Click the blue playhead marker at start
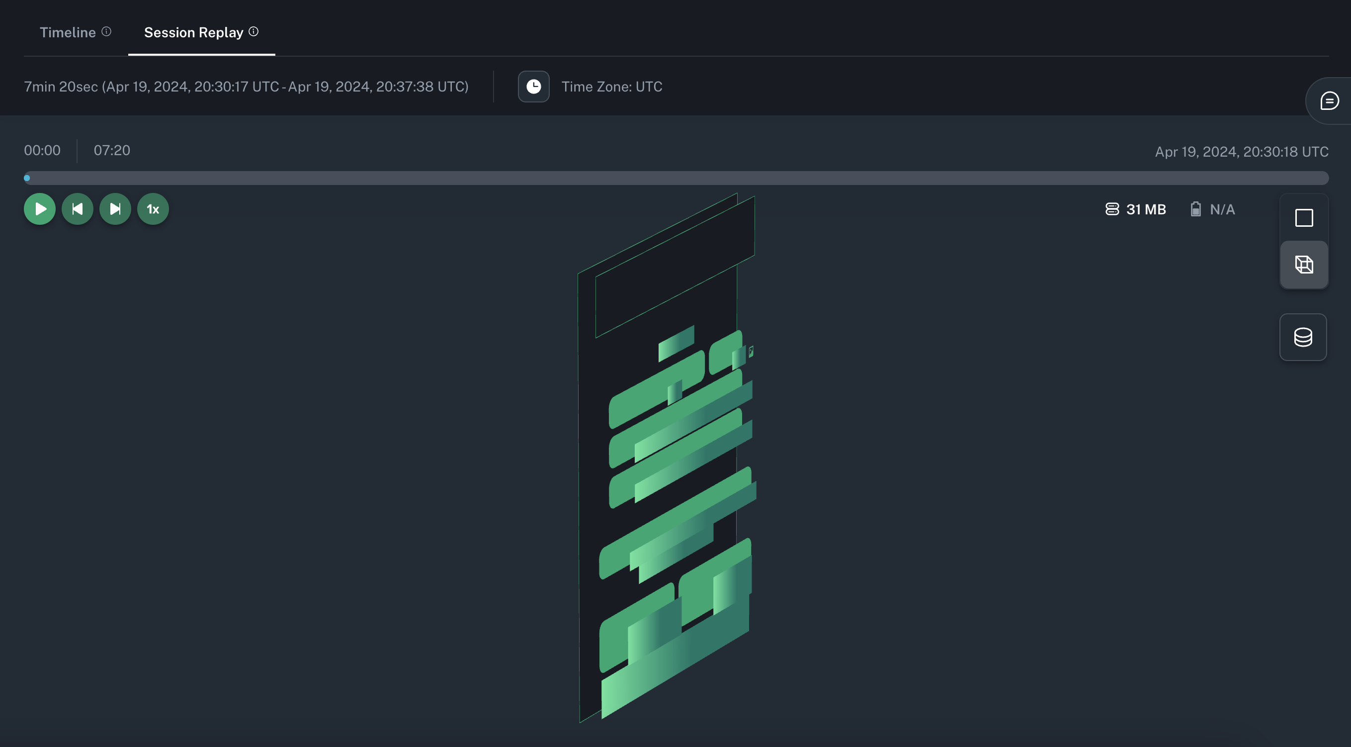Screen dimensions: 1351x747 (27, 179)
